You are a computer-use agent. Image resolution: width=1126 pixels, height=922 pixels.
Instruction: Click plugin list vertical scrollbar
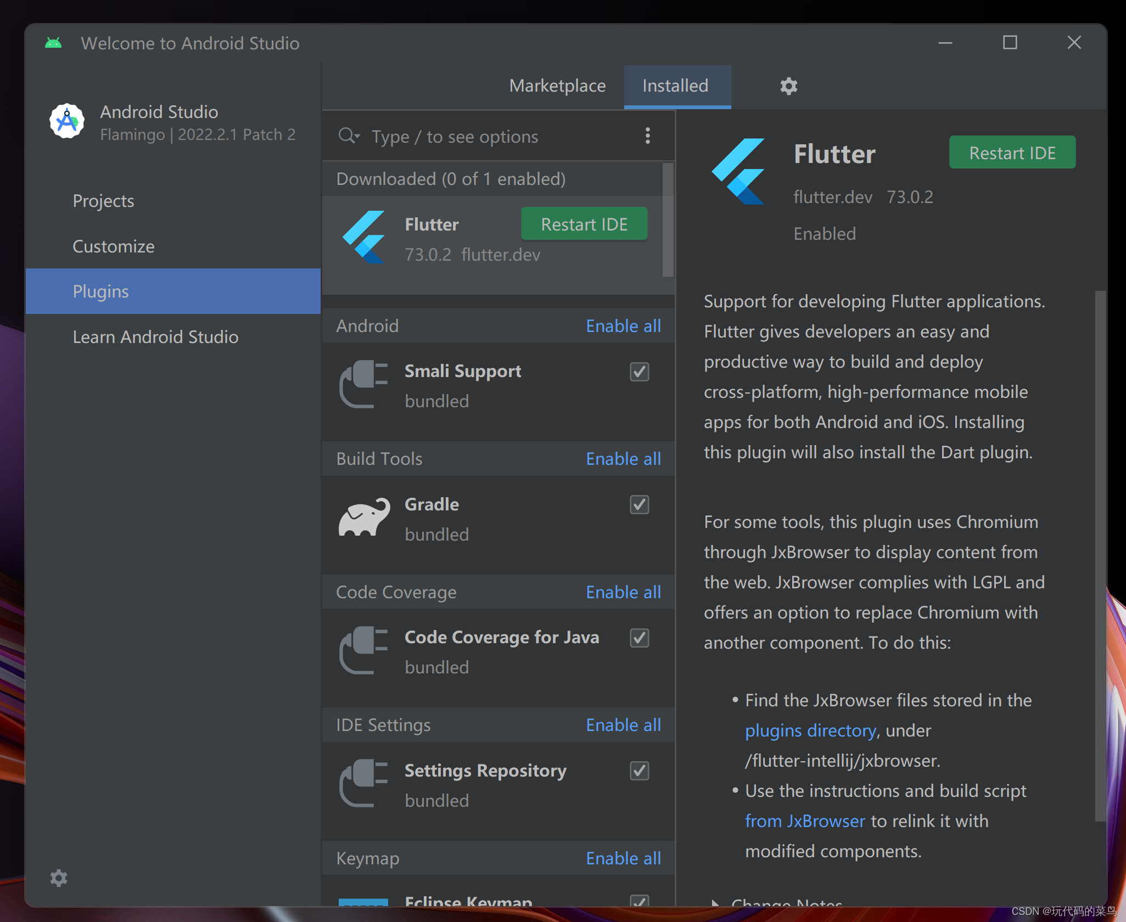pyautogui.click(x=668, y=220)
